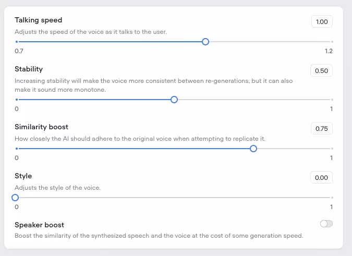The image size is (352, 256).
Task: Click the Speaker boost label
Action: [39, 225]
